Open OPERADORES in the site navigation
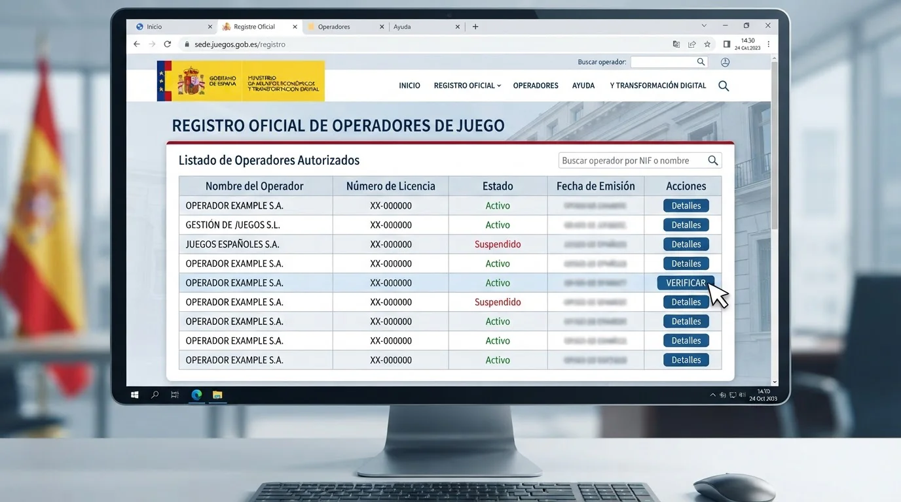This screenshot has height=502, width=901. 536,86
